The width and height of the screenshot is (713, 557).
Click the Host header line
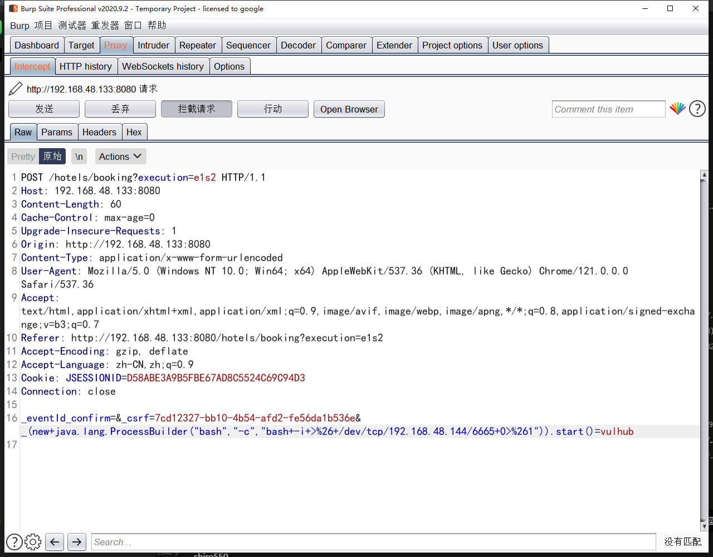(91, 190)
